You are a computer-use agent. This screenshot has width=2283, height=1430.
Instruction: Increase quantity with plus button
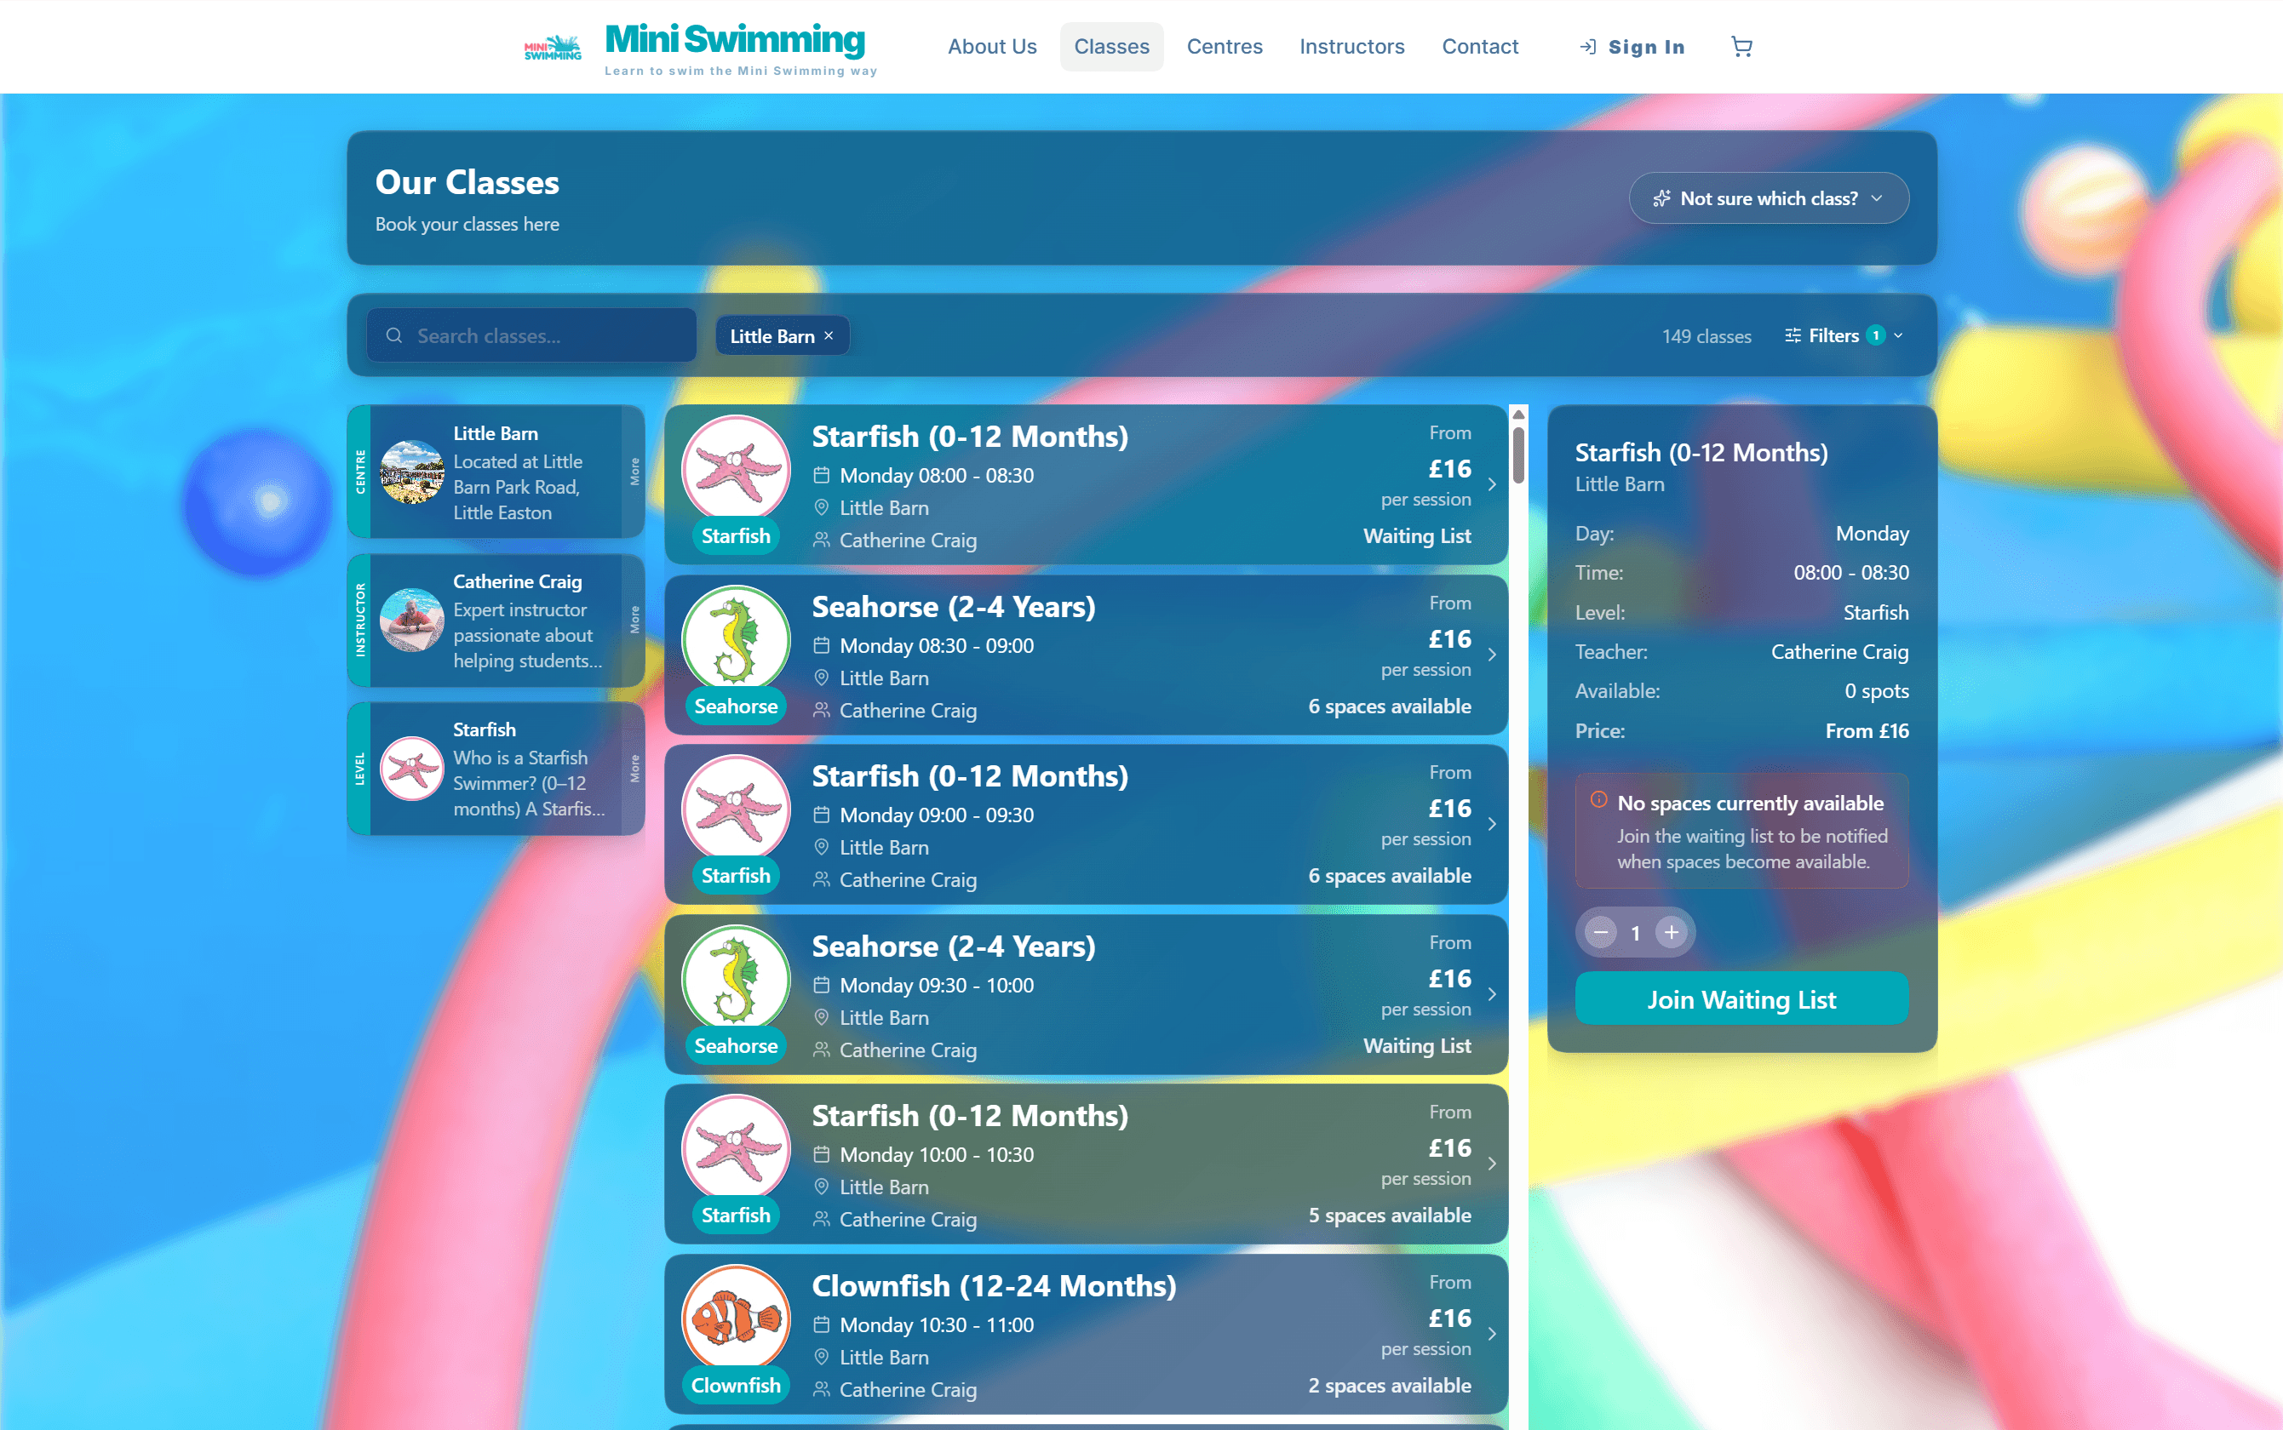coord(1672,933)
